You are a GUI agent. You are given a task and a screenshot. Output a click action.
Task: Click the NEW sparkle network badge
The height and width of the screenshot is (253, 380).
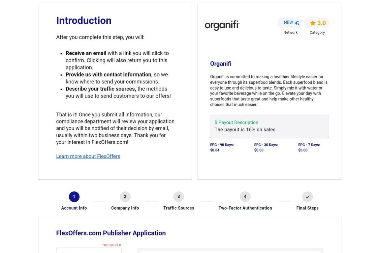(290, 23)
